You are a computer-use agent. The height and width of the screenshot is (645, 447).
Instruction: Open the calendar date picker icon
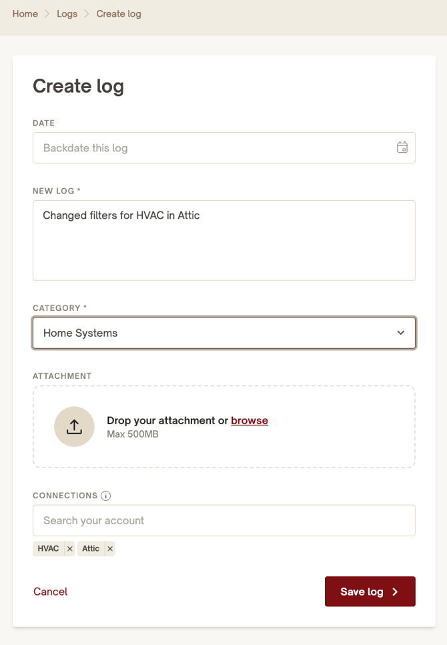tap(402, 147)
